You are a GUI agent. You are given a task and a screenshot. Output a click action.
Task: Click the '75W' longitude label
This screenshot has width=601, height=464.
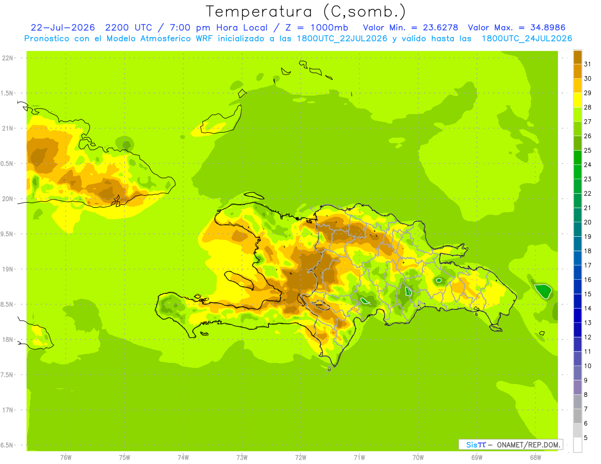(125, 457)
